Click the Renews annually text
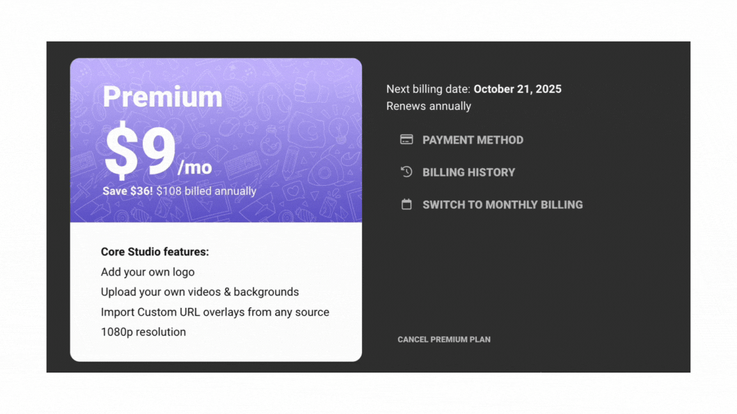This screenshot has width=737, height=414. [x=429, y=106]
